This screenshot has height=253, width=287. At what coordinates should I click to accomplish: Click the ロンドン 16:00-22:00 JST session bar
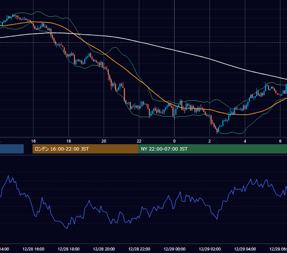(x=85, y=149)
